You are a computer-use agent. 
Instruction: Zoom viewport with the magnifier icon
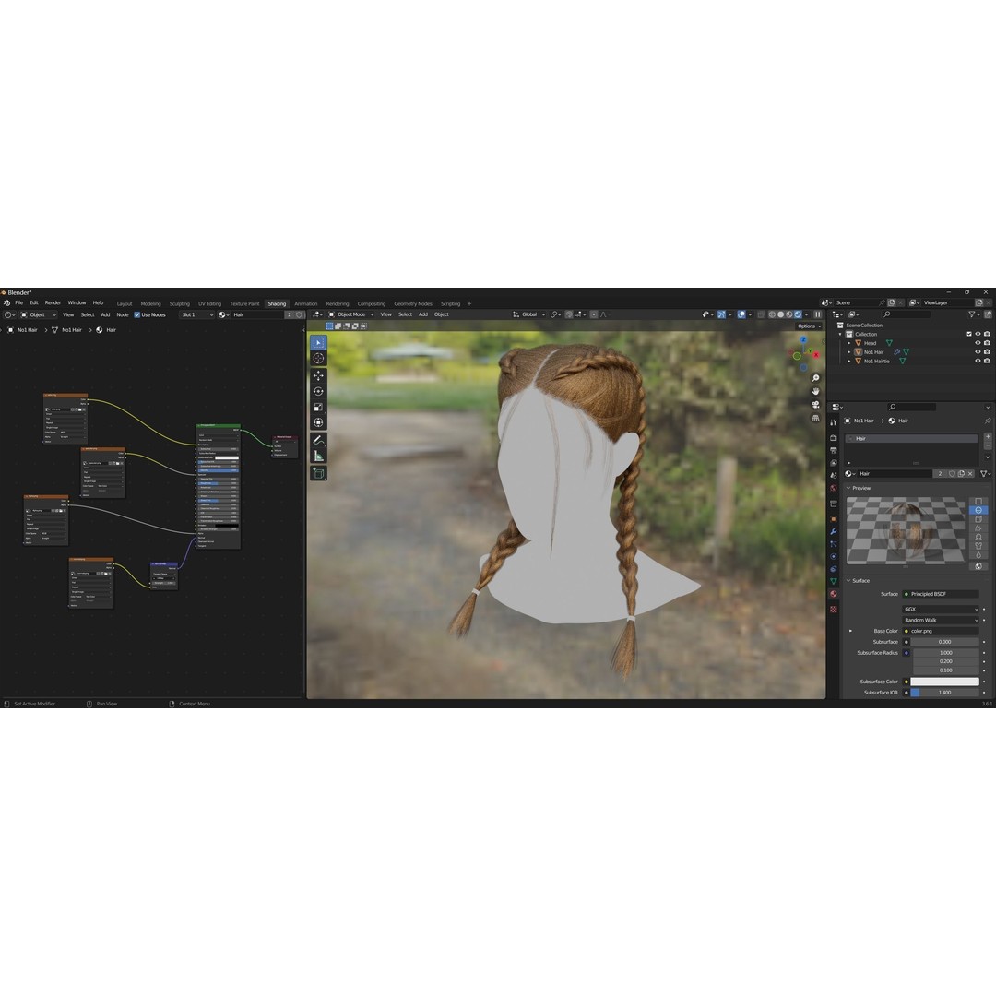pyautogui.click(x=815, y=376)
